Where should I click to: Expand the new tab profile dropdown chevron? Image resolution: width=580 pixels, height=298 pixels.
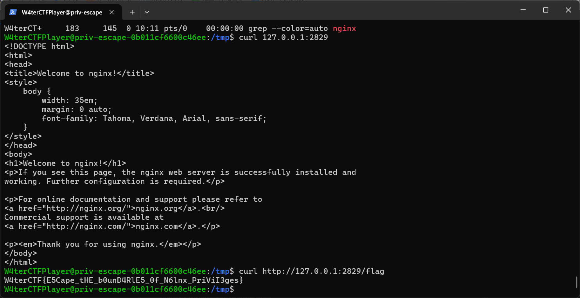click(147, 12)
